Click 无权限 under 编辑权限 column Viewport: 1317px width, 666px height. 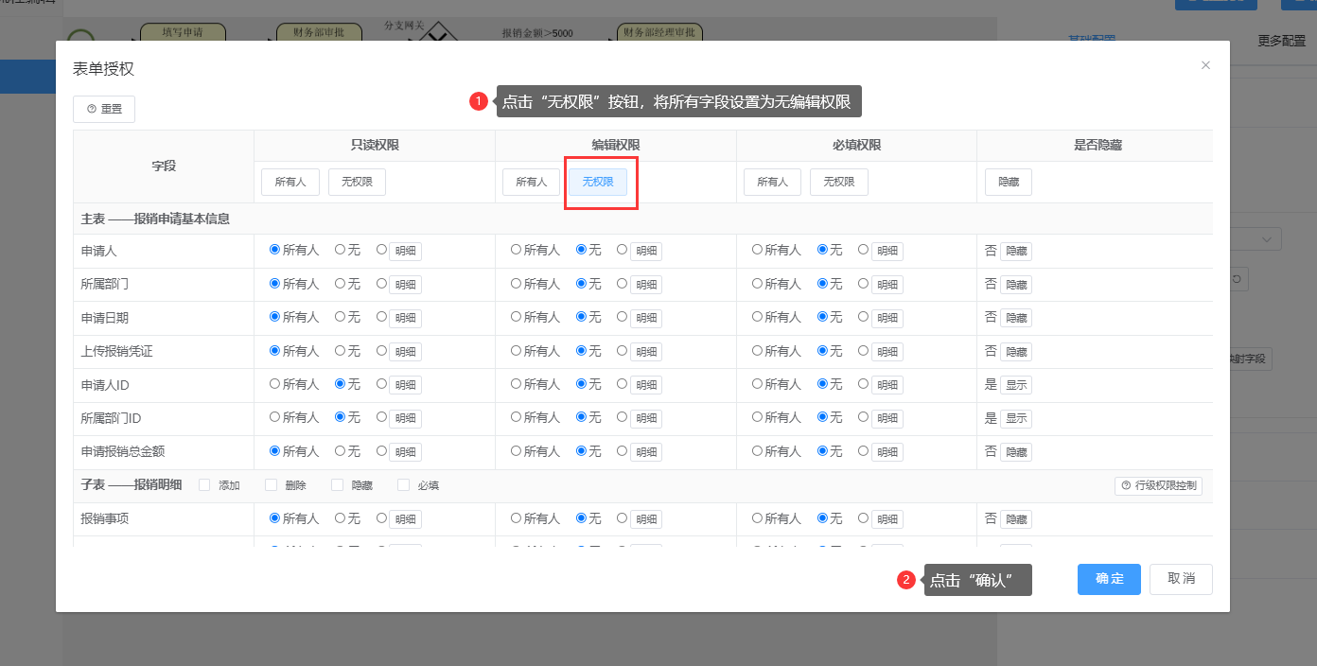click(598, 182)
